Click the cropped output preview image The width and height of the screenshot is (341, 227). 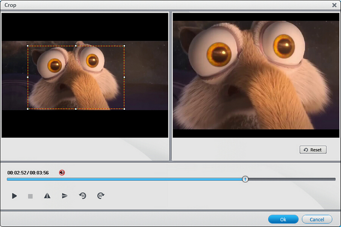pos(256,75)
